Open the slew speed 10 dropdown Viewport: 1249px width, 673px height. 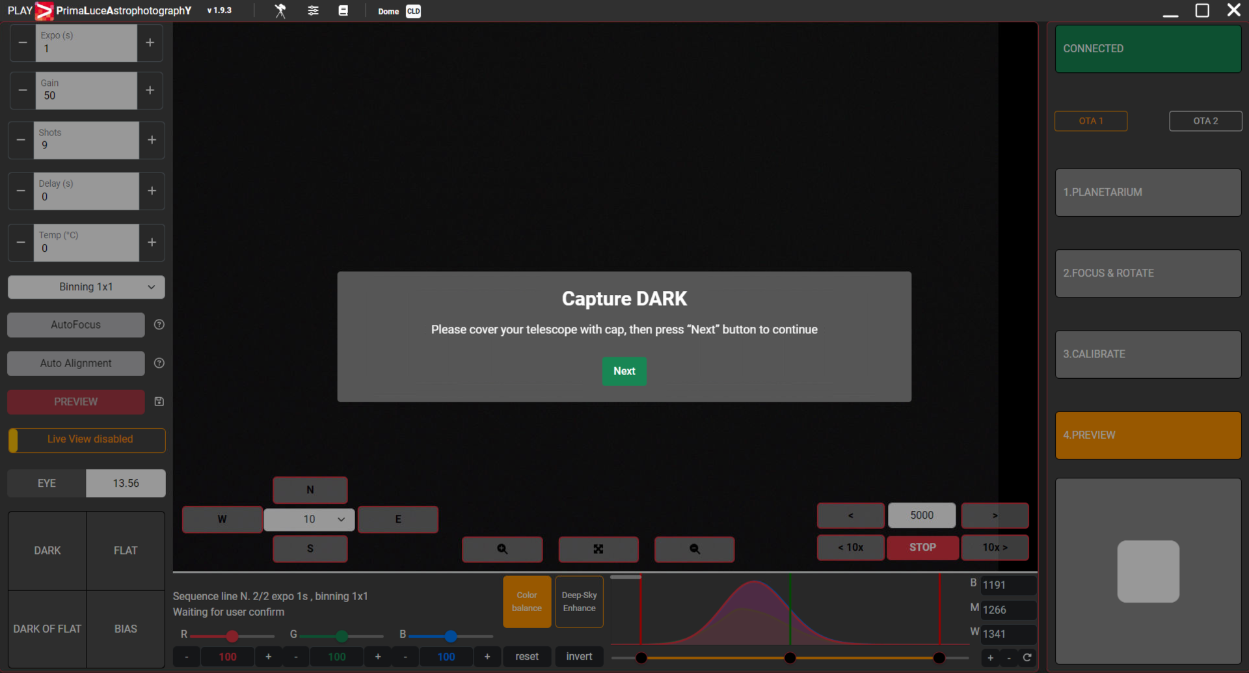(310, 519)
